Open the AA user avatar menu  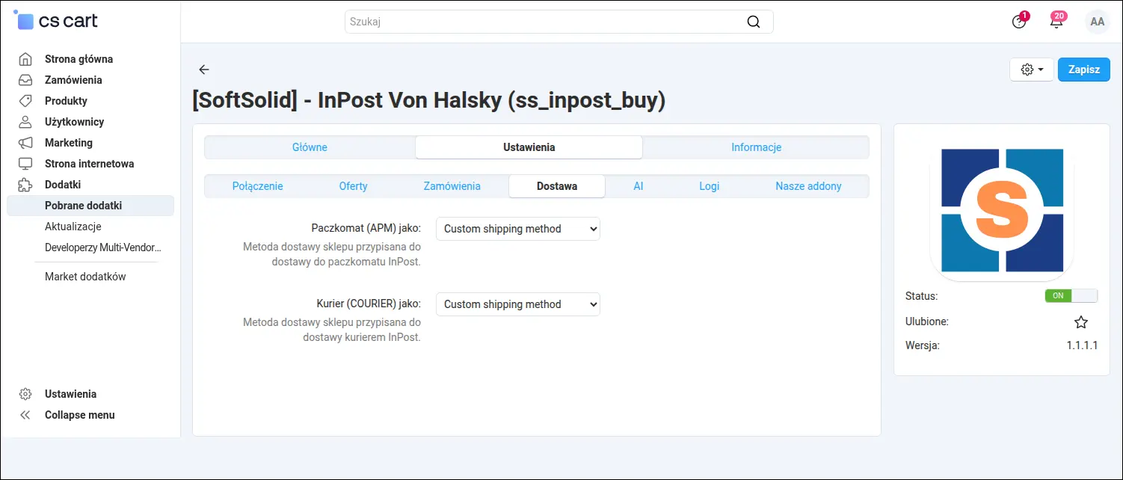coord(1097,22)
